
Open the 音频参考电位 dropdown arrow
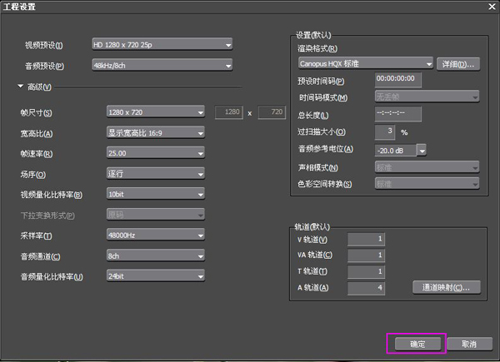pyautogui.click(x=422, y=151)
